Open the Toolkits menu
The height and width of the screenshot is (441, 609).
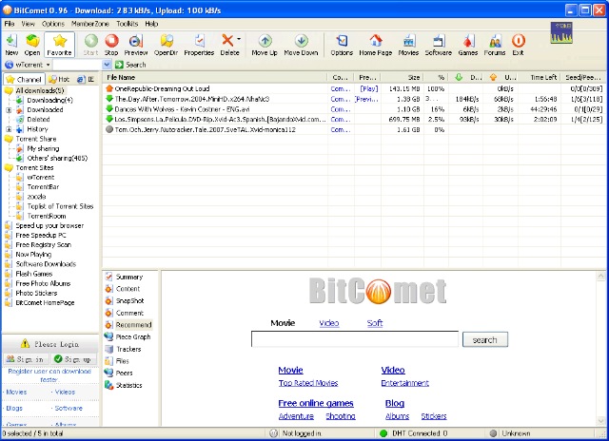click(x=127, y=24)
